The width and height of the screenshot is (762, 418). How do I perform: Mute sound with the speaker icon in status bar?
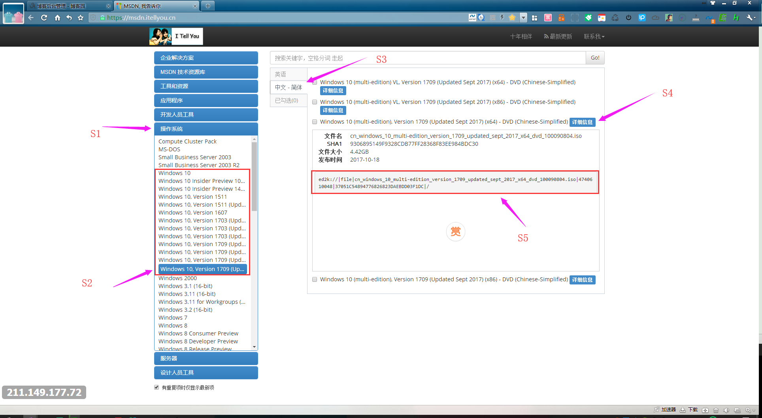tap(726, 410)
